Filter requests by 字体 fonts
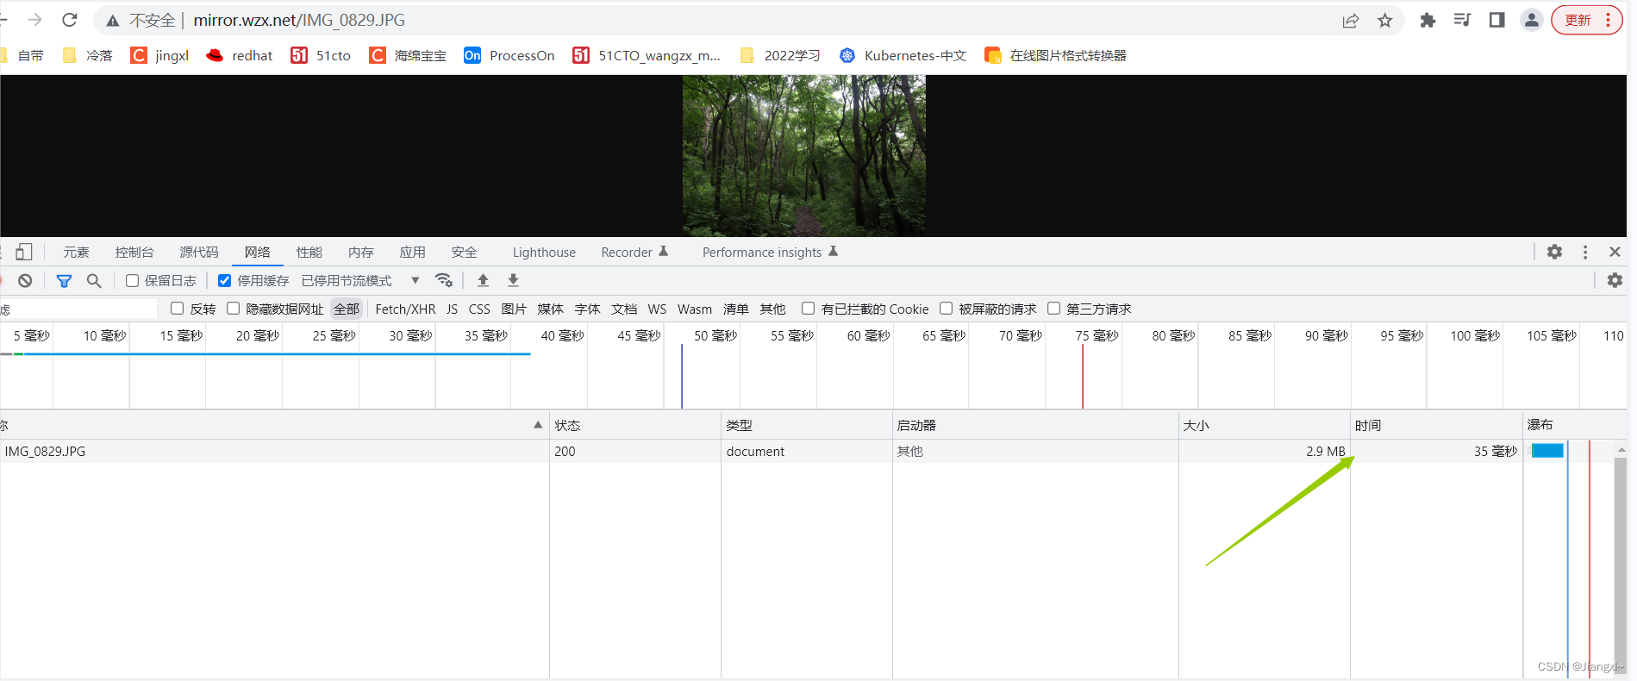The height and width of the screenshot is (681, 1637). (587, 309)
